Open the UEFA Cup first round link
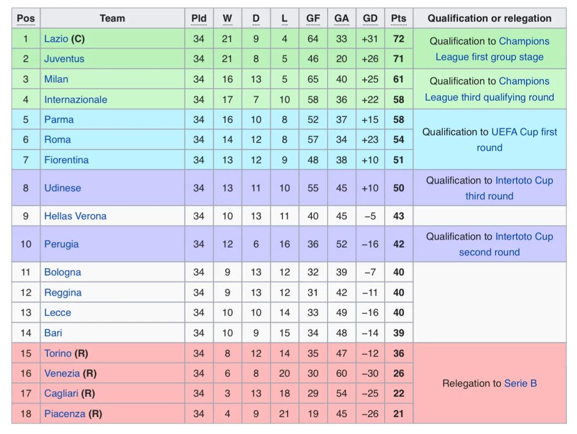Viewport: 577px width, 434px height. point(524,132)
